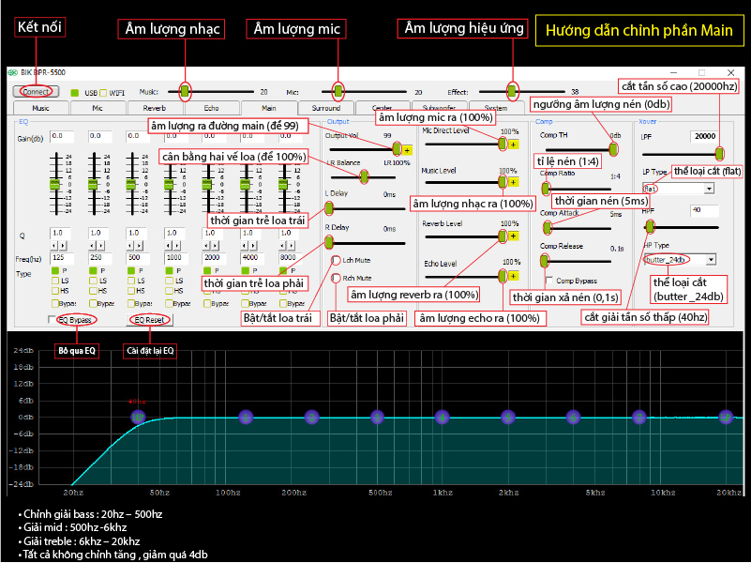Click the yellow plus beside Music Level
Image resolution: width=751 pixels, height=563 pixels.
tap(513, 182)
